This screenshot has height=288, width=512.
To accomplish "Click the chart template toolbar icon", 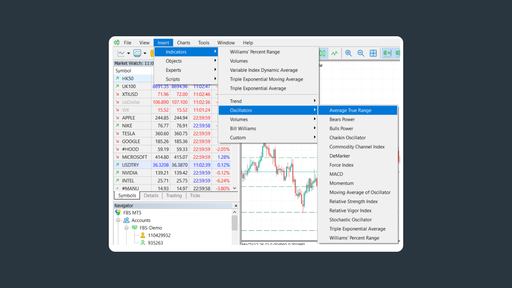I will 137,53.
